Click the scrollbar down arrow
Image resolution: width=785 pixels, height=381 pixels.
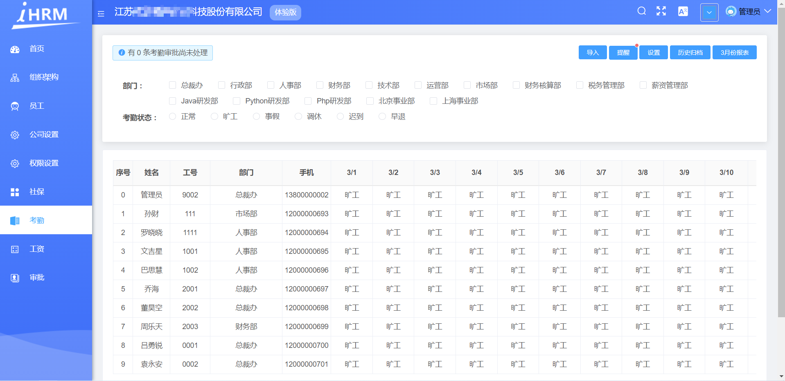(781, 377)
